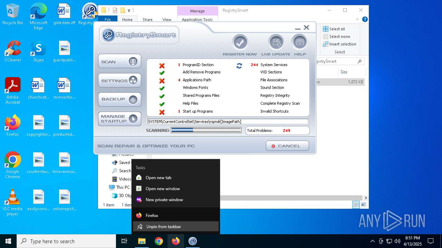Screen dimensions: 442x248
Task: Switch to the Share ribbon tab
Action: tap(147, 20)
